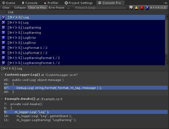Click source line 45 public void Log
Viewport: 169px width, 129px height.
[86, 80]
